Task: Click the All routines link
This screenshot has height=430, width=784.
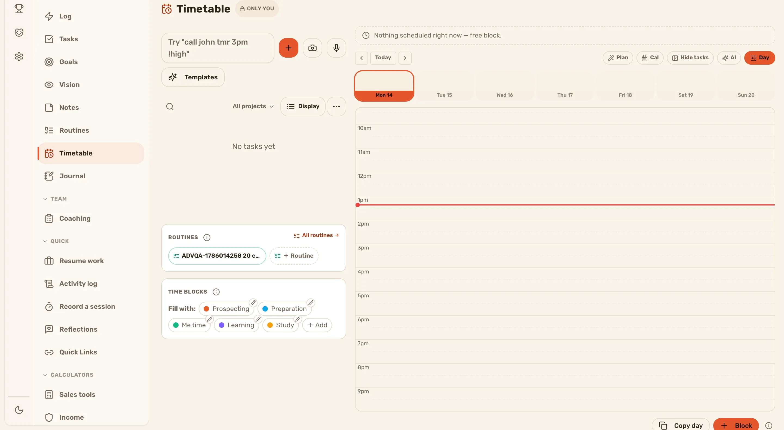Action: tap(316, 235)
